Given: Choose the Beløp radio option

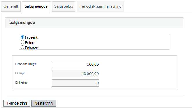Looking at the screenshot, I should coord(22,42).
